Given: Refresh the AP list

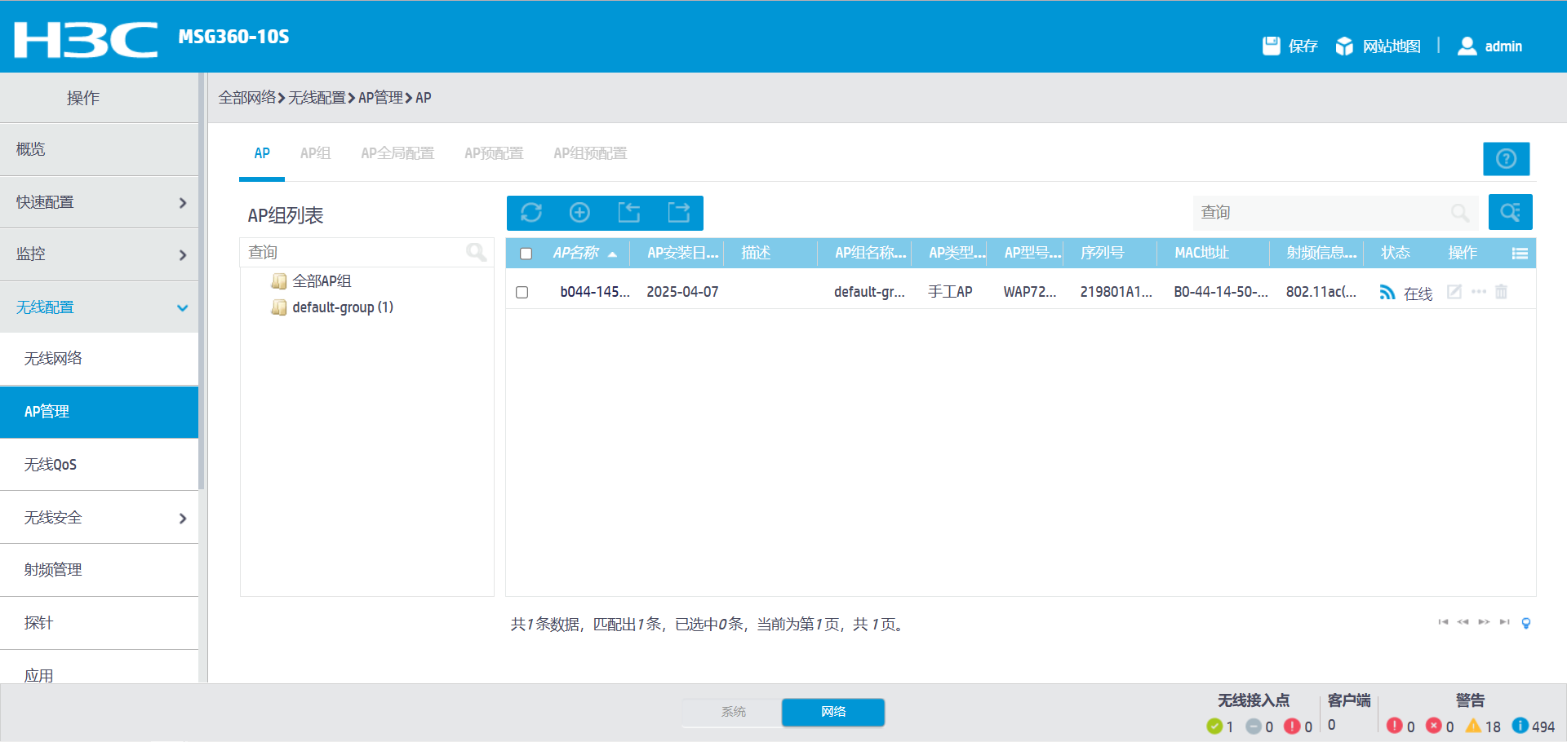Looking at the screenshot, I should (531, 213).
